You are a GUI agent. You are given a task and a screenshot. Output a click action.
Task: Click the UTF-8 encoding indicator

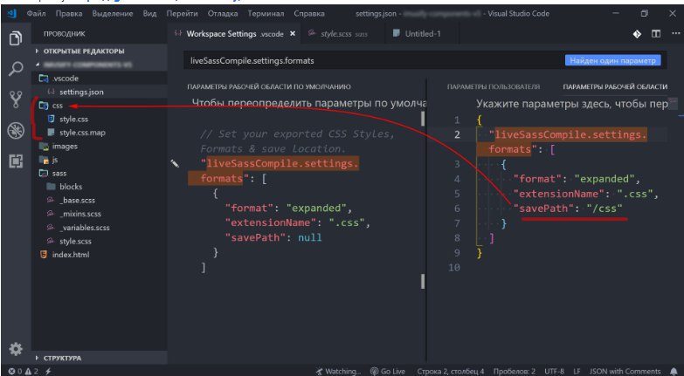[x=554, y=372]
